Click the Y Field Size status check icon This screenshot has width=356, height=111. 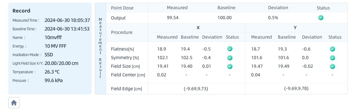coord(332,66)
